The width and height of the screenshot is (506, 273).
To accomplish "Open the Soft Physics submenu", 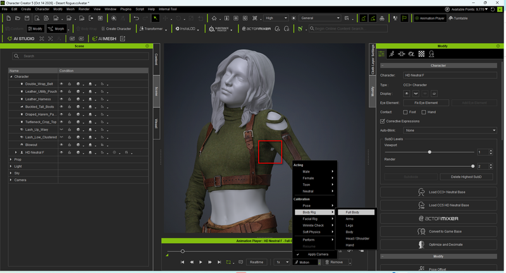I will coord(314,232).
